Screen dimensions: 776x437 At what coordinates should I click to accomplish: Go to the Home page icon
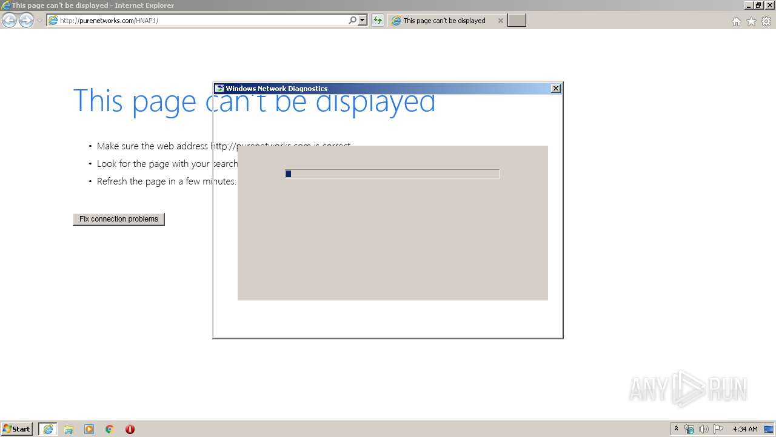[x=737, y=21]
